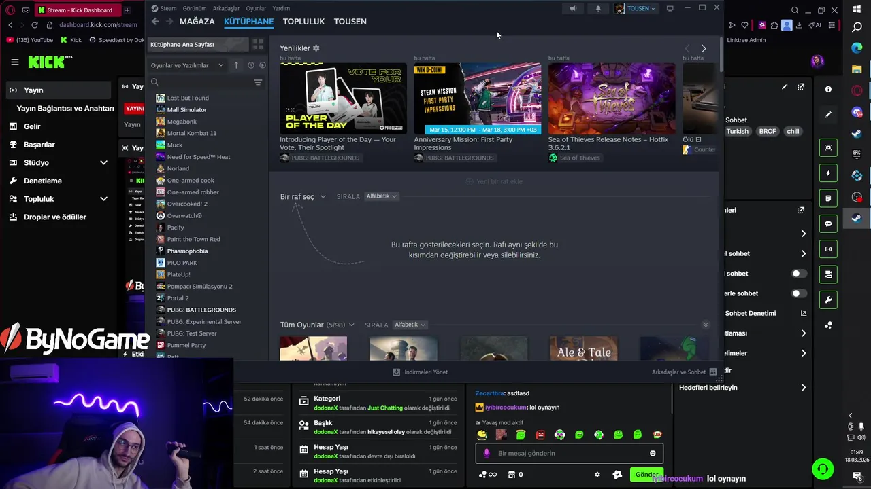Open Kick chat settings gear
This screenshot has width=871, height=489.
click(x=597, y=475)
